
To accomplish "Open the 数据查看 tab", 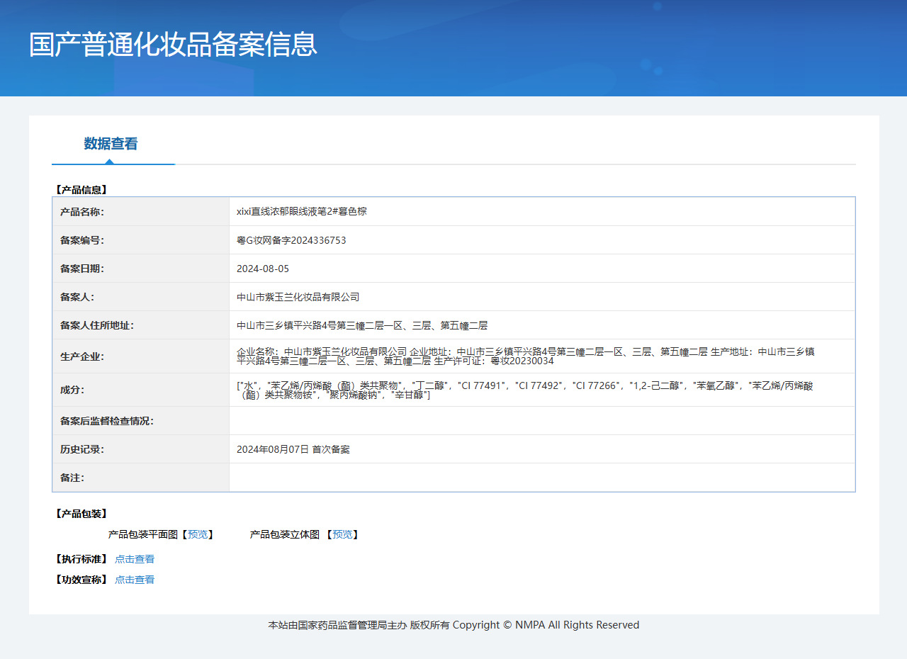I will [x=111, y=144].
